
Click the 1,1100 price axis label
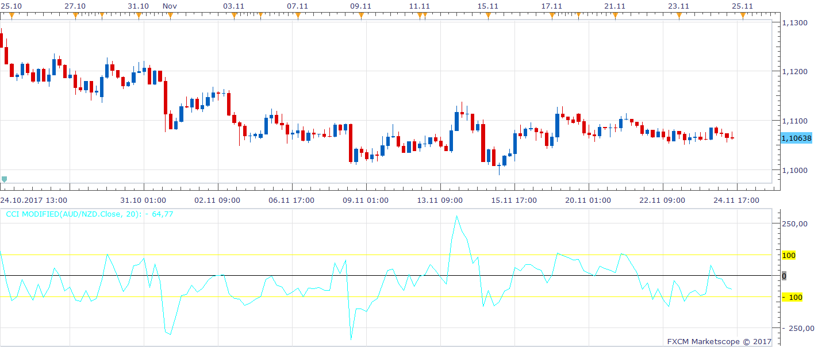[x=796, y=121]
